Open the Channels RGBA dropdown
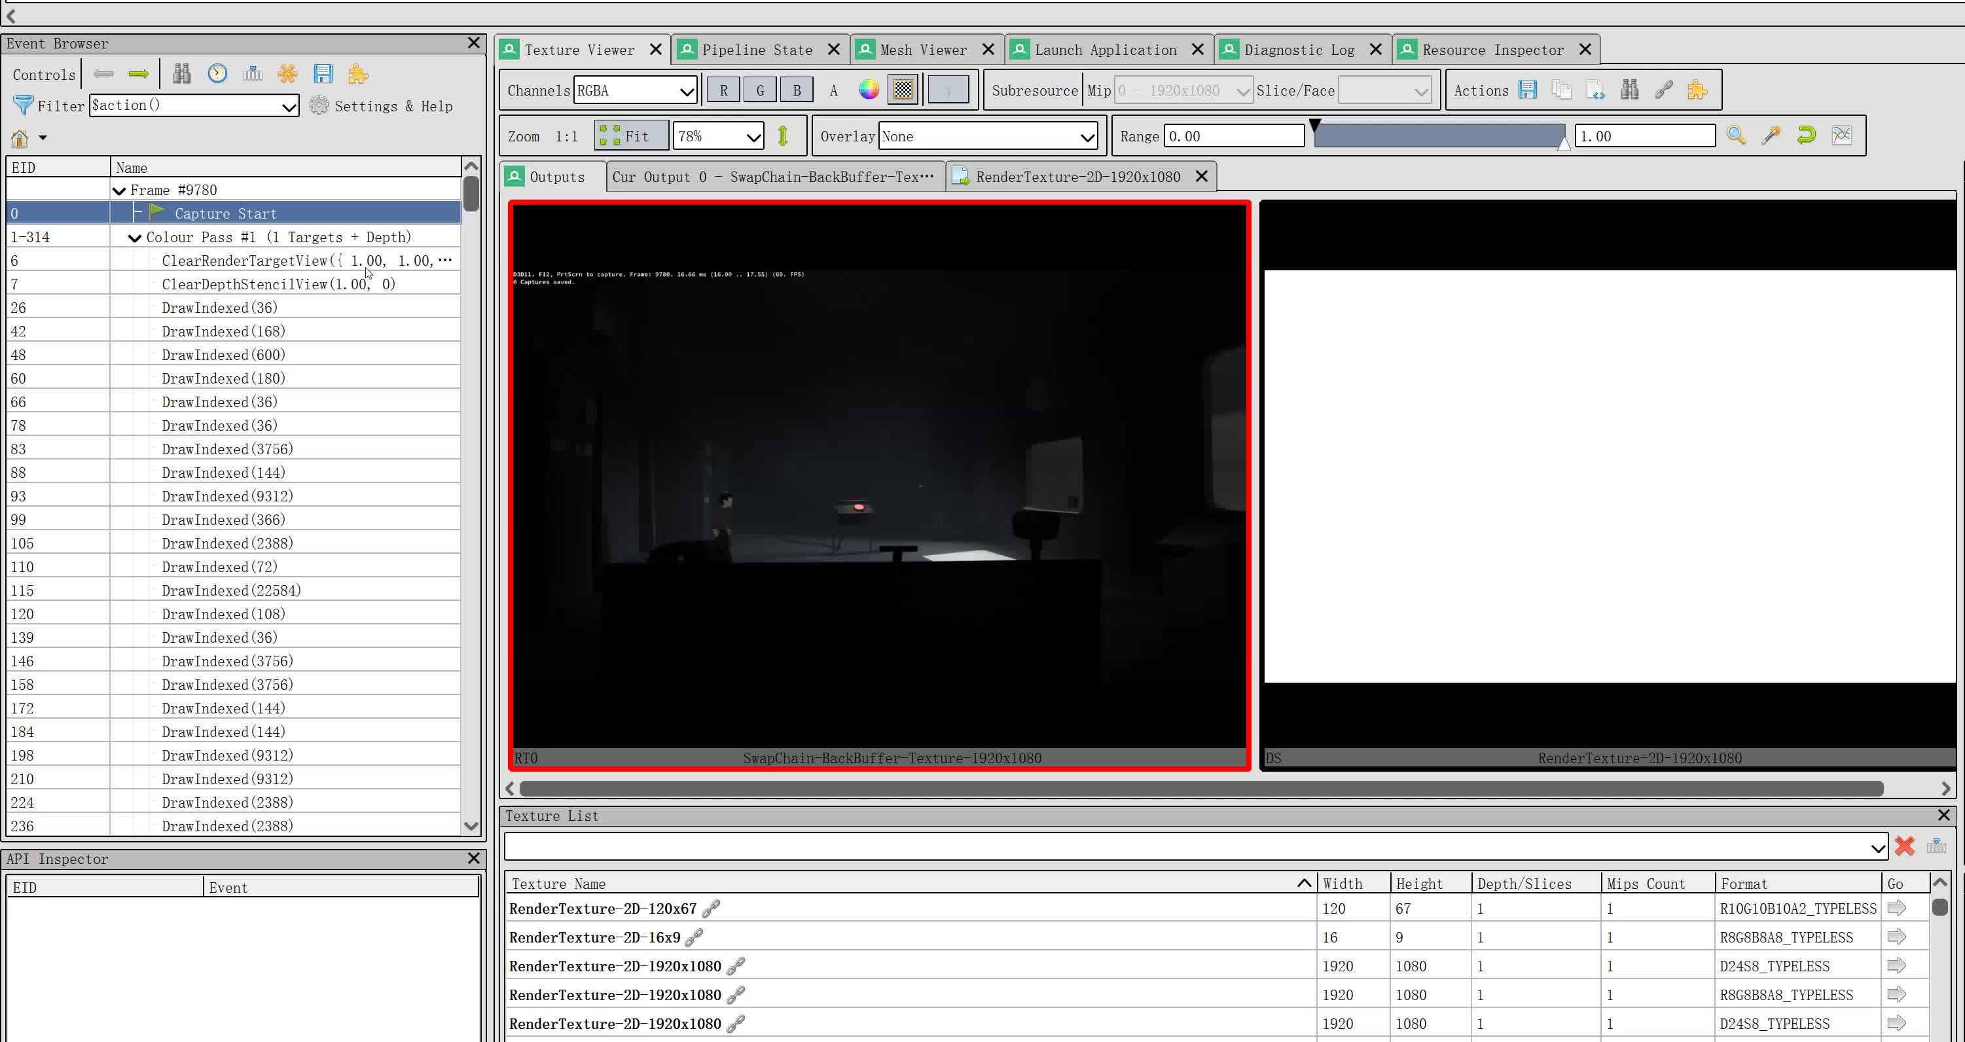This screenshot has height=1042, width=1965. coord(635,91)
